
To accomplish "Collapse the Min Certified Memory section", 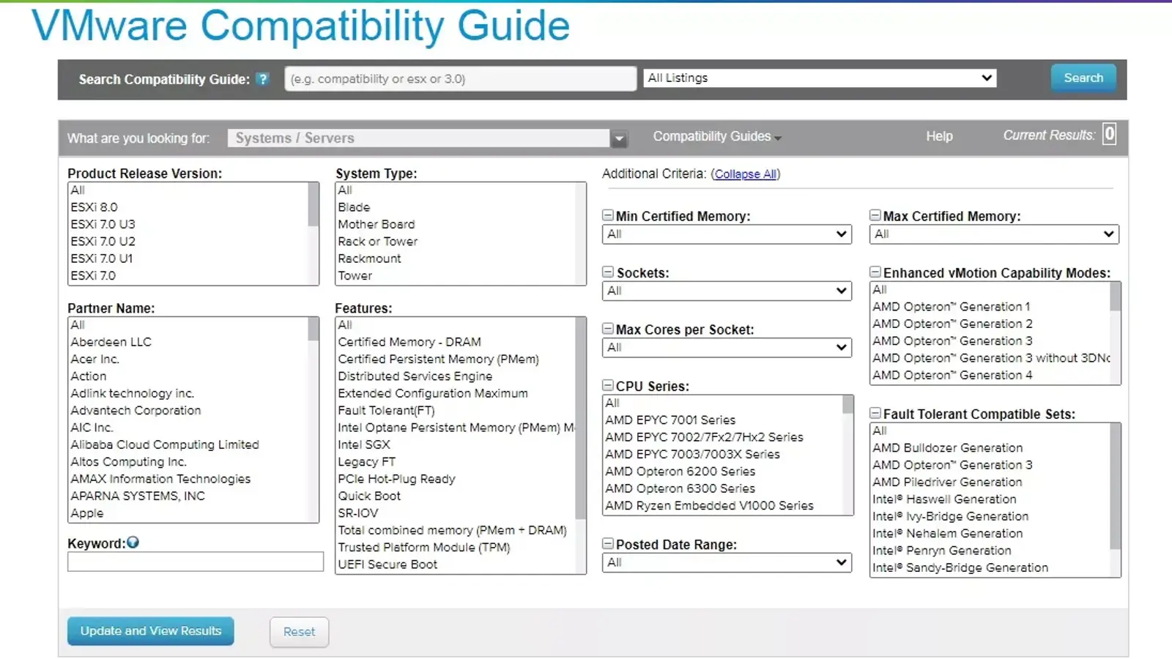I will 607,215.
